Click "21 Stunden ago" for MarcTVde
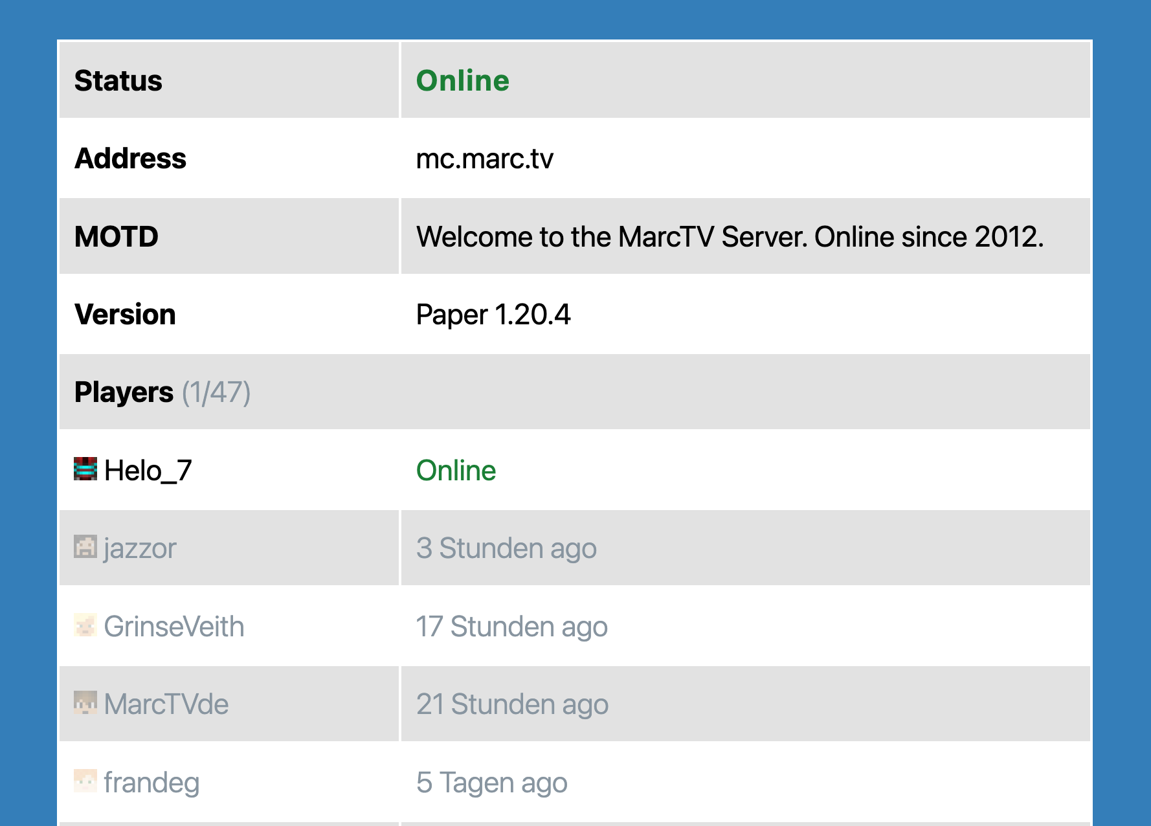 pos(513,705)
